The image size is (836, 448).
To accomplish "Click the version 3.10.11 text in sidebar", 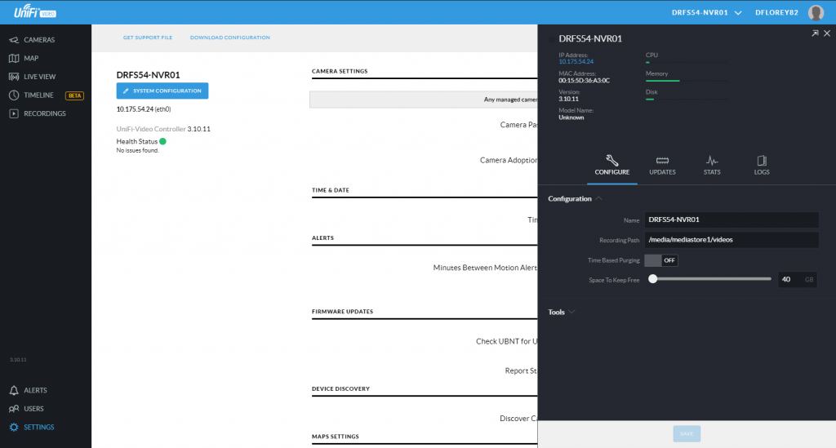I will [18, 360].
